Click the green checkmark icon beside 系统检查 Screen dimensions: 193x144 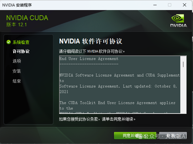pyautogui.click(x=9, y=42)
